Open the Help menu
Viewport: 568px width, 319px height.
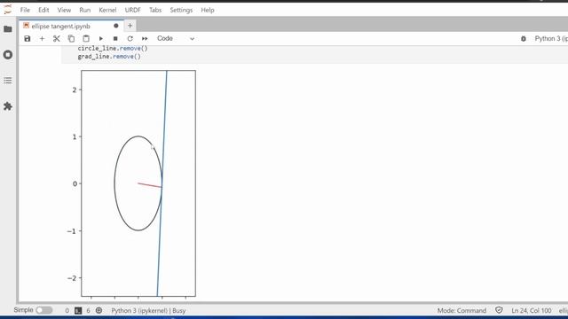coord(208,10)
